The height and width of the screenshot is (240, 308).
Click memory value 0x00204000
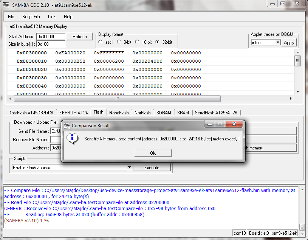pos(147,61)
